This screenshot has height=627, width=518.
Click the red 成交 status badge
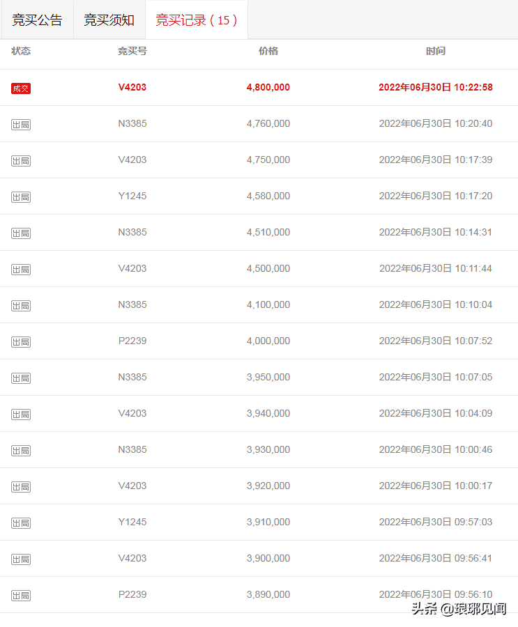pyautogui.click(x=21, y=88)
